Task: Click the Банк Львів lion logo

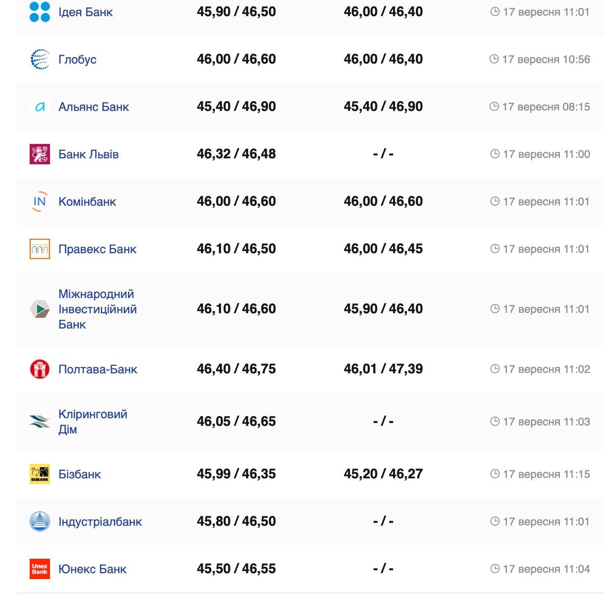Action: (x=39, y=154)
